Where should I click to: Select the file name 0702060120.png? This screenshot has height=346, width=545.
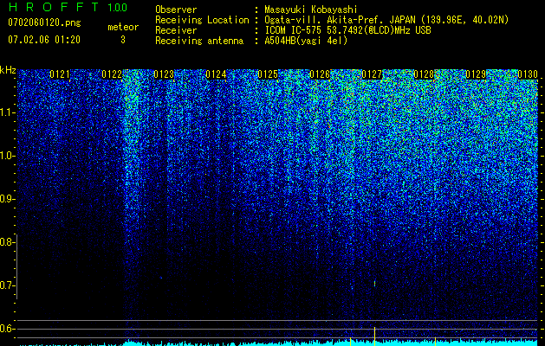pyautogui.click(x=44, y=22)
